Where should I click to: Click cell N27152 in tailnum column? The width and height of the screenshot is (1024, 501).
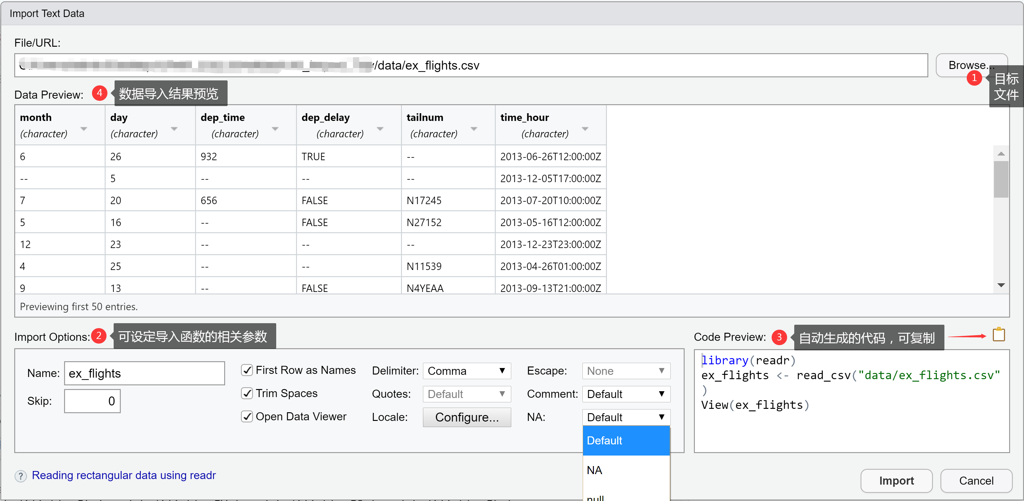[448, 222]
